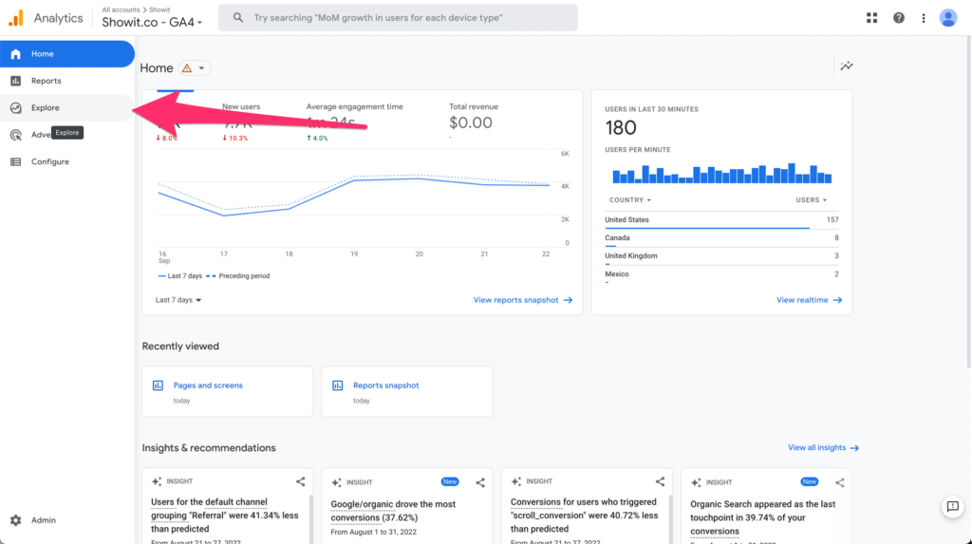972x544 pixels.
Task: Click the Analytics search field
Action: pos(399,18)
